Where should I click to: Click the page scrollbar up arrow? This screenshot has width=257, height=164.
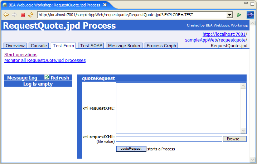tap(252, 23)
